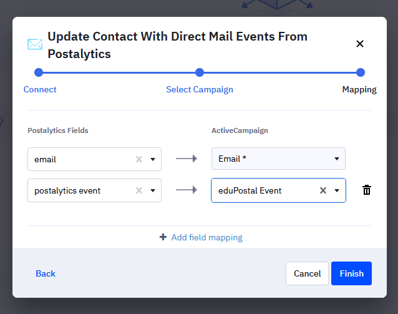
Task: Go to the Select Campaign step
Action: point(200,89)
